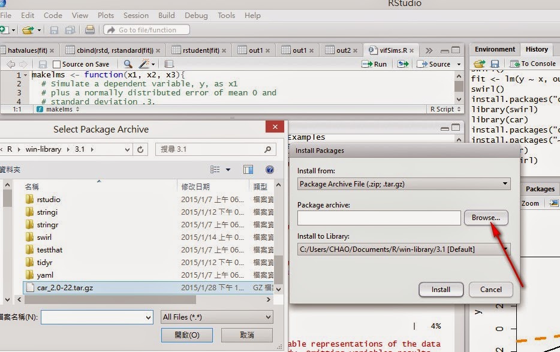This screenshot has width=560, height=352.
Task: Open the Install from dropdown
Action: tap(404, 184)
